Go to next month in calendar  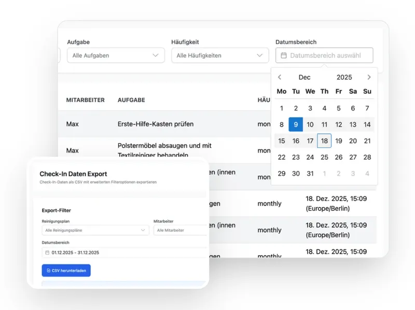(369, 77)
